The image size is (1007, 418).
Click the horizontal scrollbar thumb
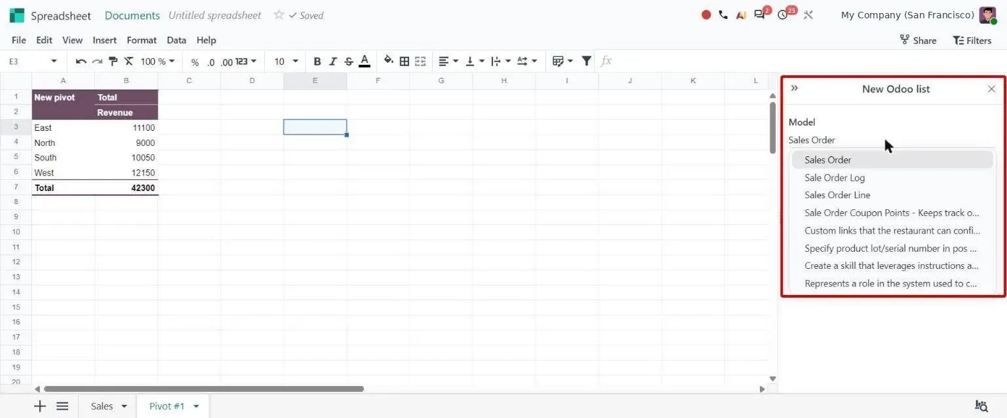point(203,389)
